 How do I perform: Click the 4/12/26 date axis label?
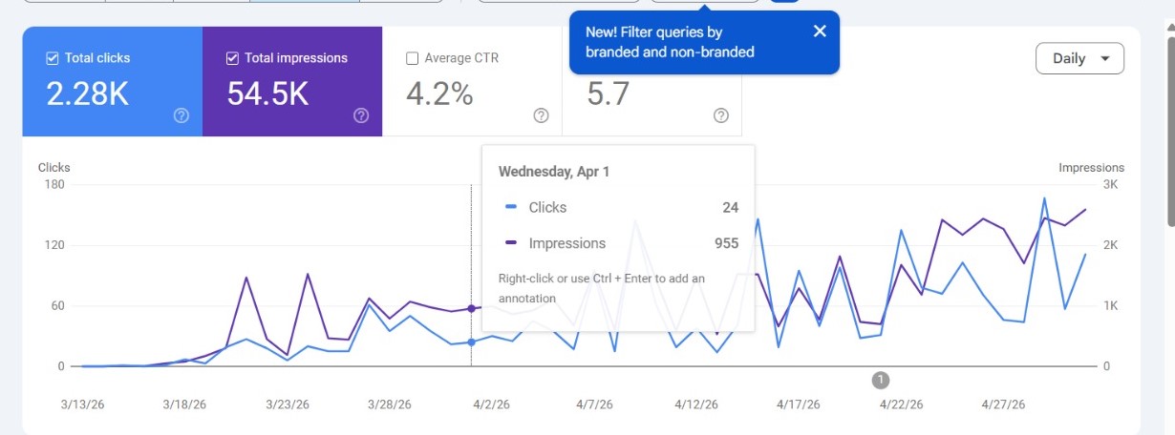coord(695,404)
